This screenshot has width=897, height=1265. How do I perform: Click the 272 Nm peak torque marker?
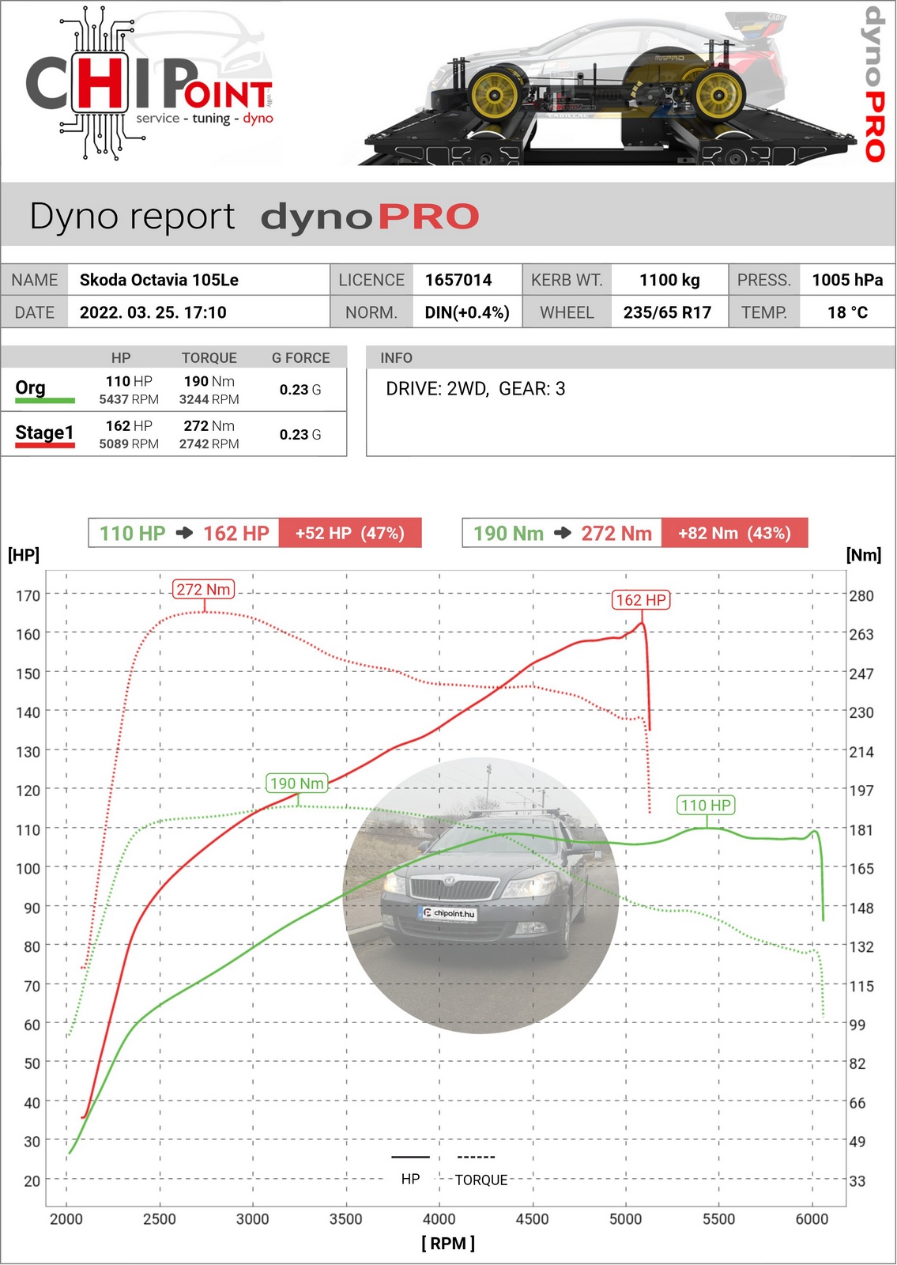point(204,589)
